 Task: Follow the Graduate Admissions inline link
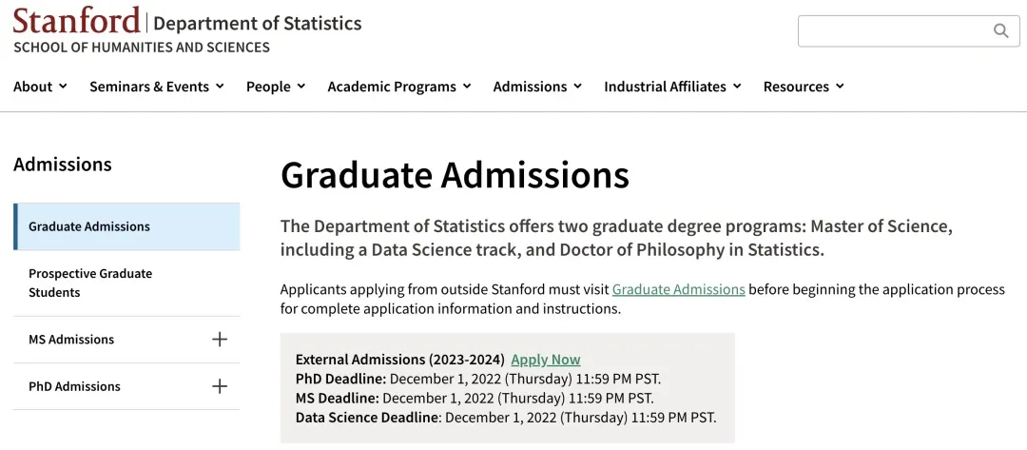click(678, 289)
